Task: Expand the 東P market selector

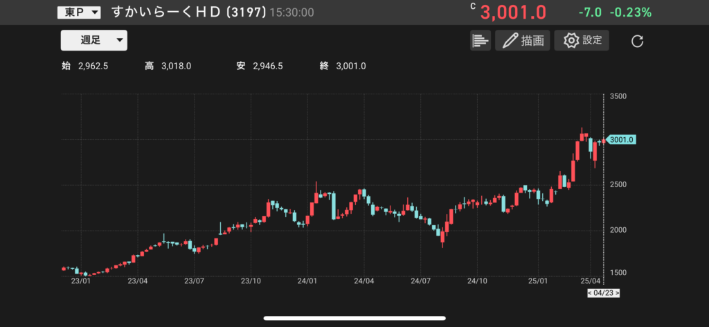Action: click(79, 12)
